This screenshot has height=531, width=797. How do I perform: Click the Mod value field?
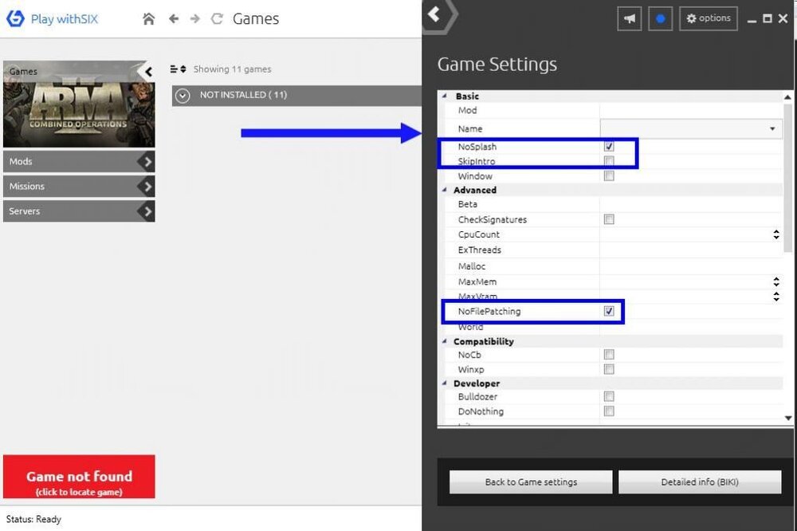[691, 110]
